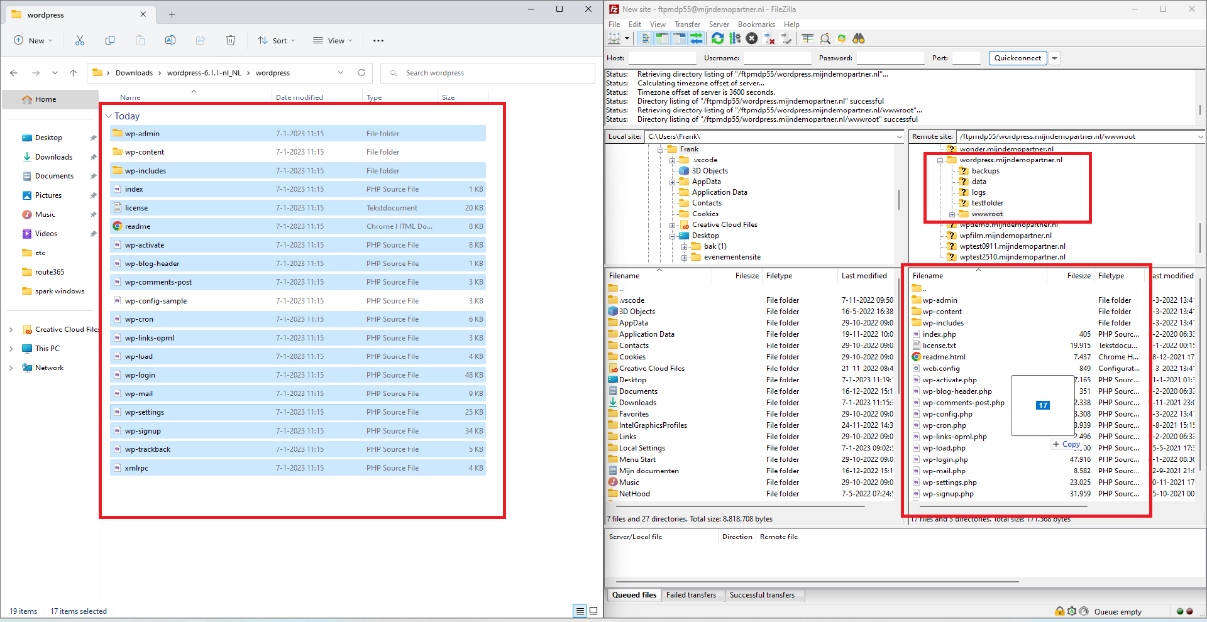Collapse Frank folder in local tree
Image resolution: width=1207 pixels, height=622 pixels.
click(661, 150)
